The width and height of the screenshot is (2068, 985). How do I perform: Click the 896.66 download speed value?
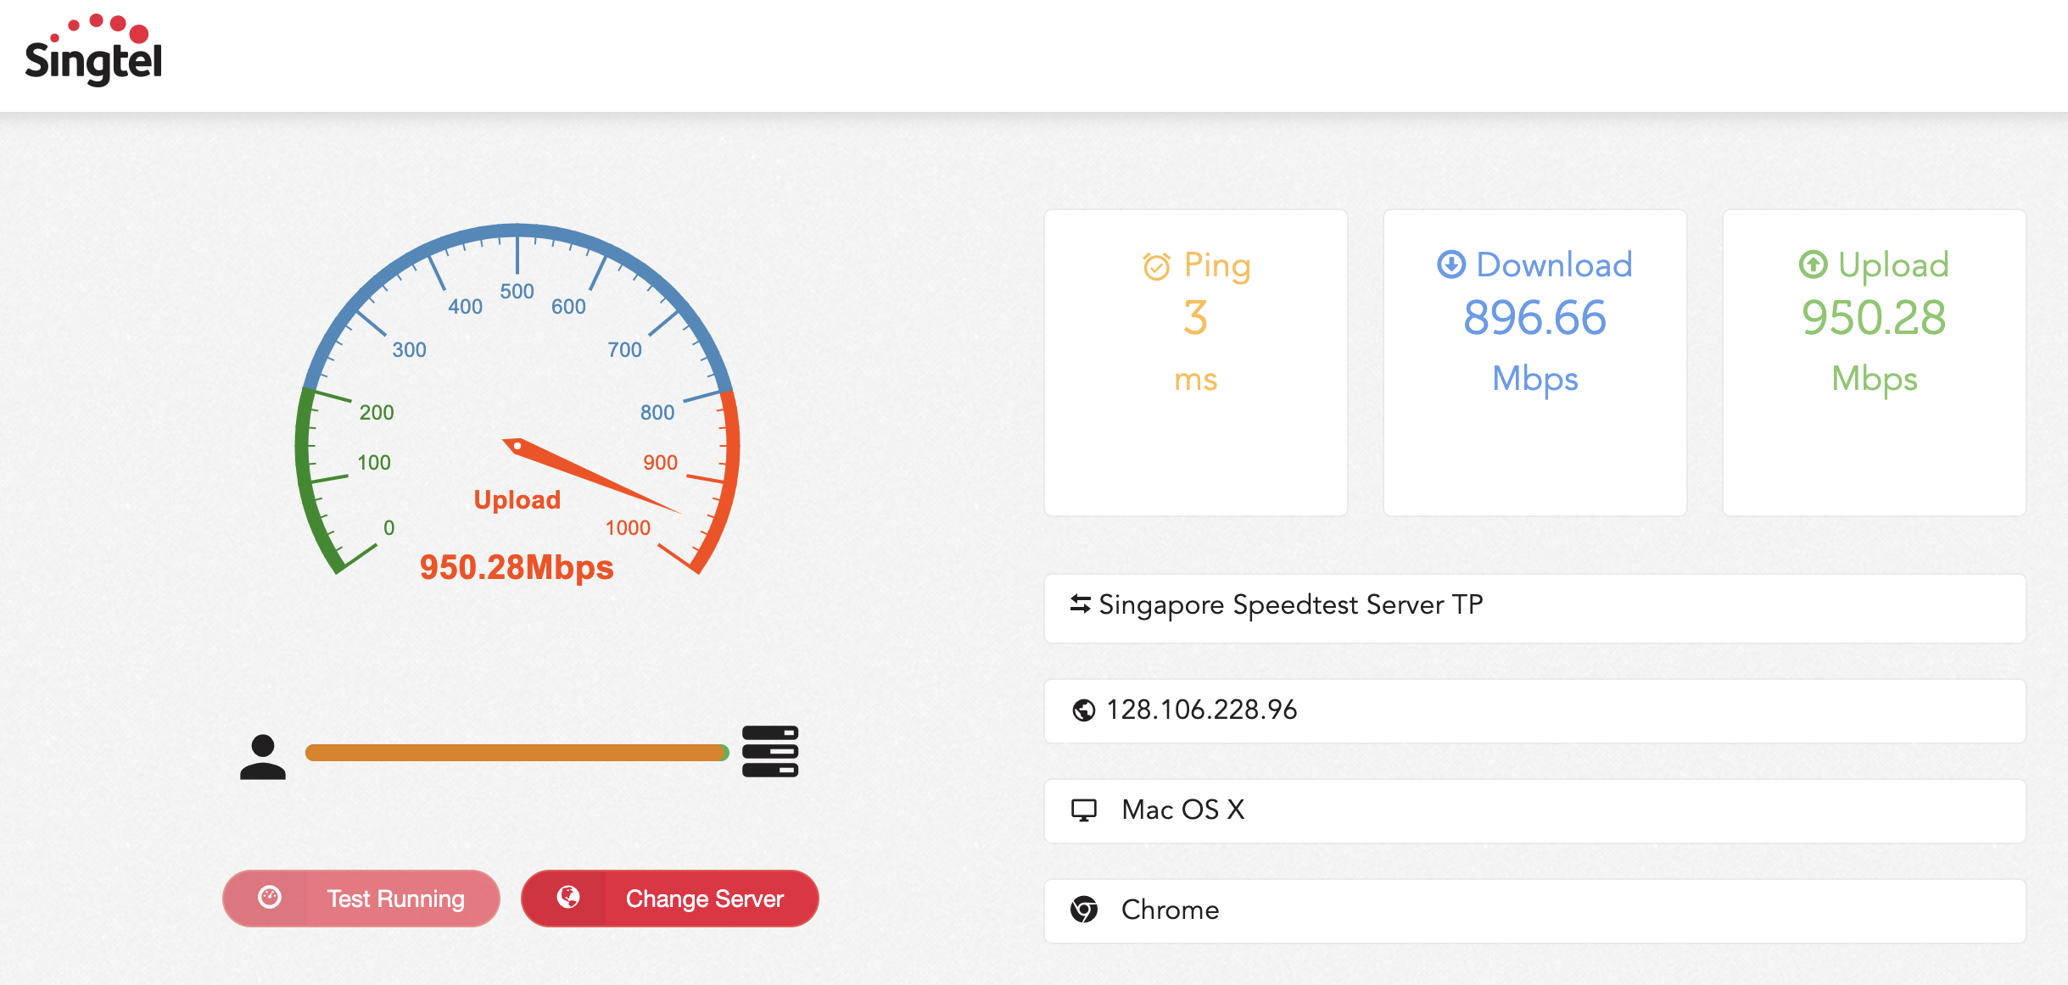coord(1534,318)
